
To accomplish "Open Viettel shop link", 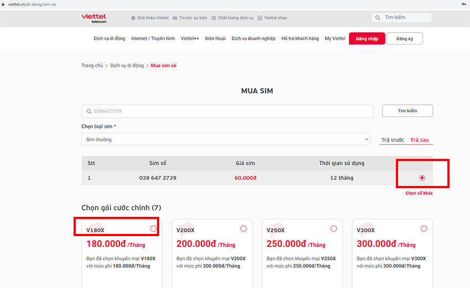I will pyautogui.click(x=275, y=18).
